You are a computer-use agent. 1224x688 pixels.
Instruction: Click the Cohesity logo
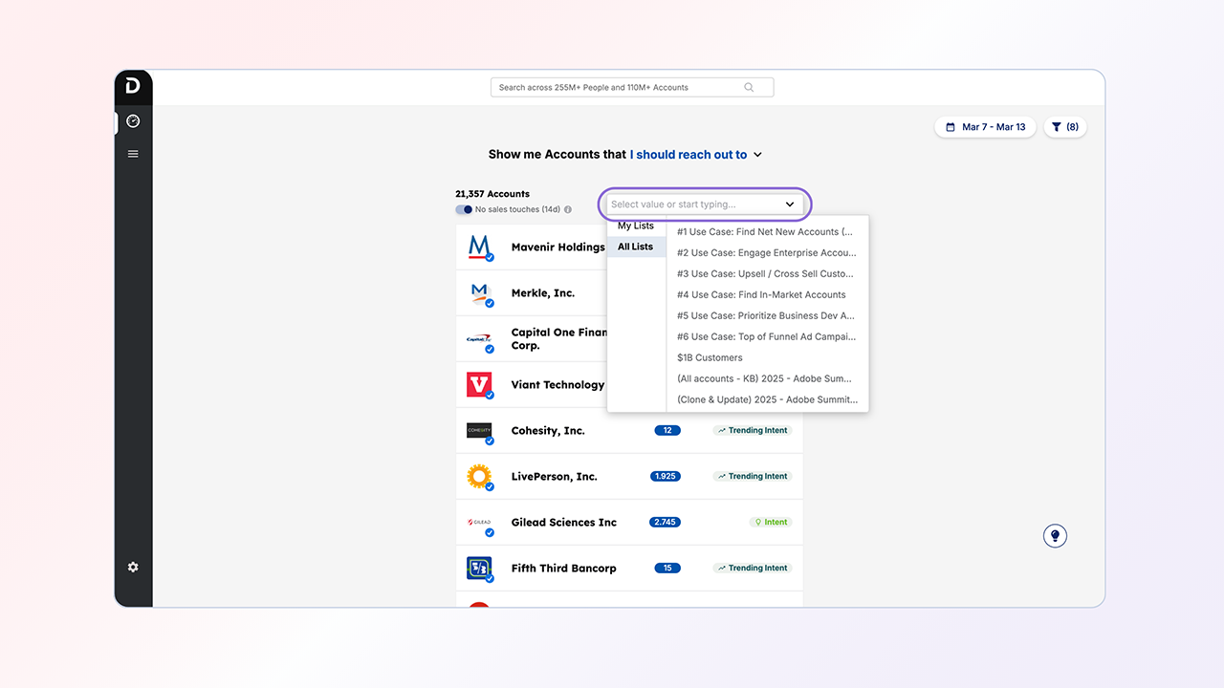click(479, 431)
